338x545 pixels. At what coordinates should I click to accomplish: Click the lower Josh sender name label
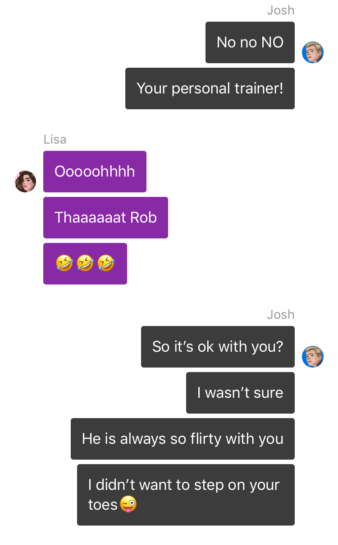[280, 314]
